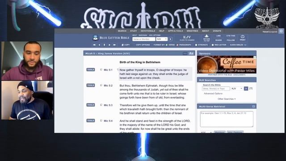This screenshot has width=286, height=161.
Task: Go to the previous book with double-left arrow
Action: pyautogui.click(x=94, y=45)
